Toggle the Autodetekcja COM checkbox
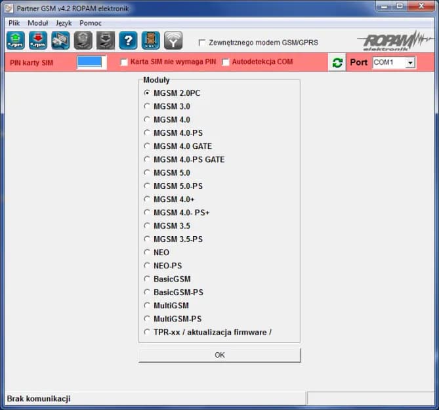This screenshot has width=439, height=410. pyautogui.click(x=226, y=62)
